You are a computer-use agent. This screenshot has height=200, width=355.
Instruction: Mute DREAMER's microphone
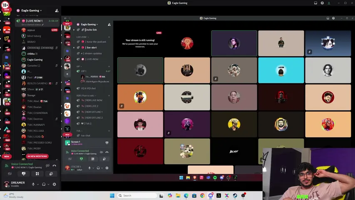point(33,184)
